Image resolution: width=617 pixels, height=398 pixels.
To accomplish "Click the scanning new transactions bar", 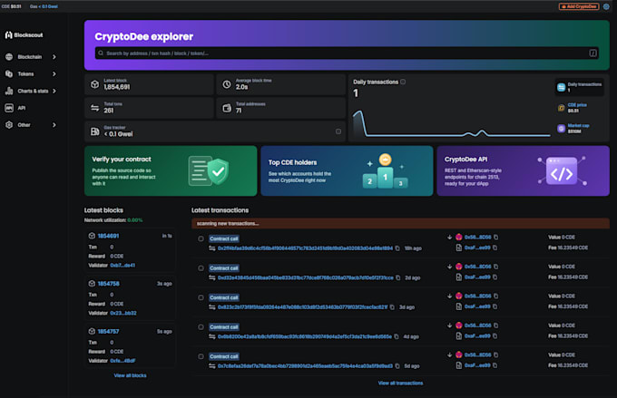I will coord(400,223).
